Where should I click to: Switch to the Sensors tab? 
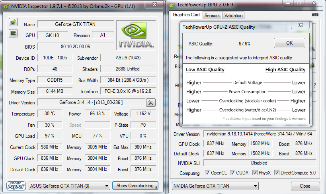(212, 16)
